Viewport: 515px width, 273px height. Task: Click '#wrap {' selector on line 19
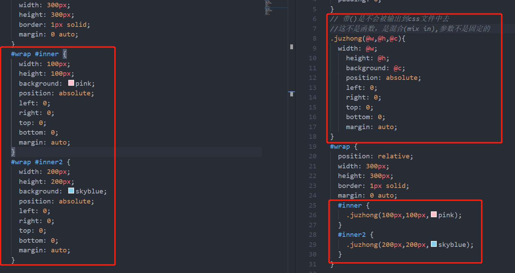(x=344, y=147)
